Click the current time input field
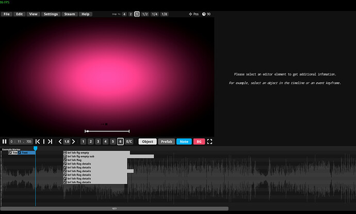This screenshot has width=356, height=214. click(21, 141)
